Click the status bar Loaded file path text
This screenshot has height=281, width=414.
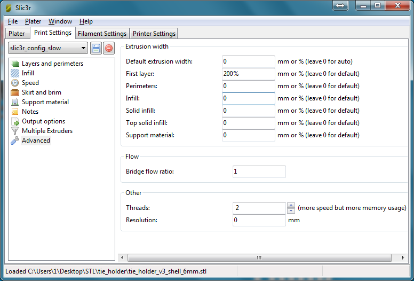(x=106, y=271)
